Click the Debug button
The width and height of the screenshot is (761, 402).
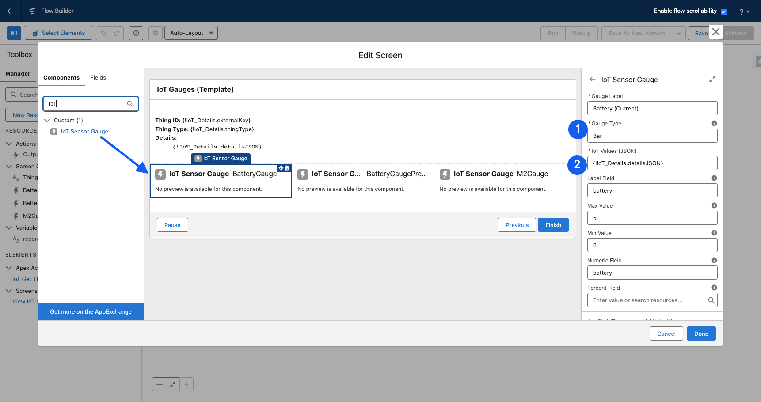click(581, 33)
